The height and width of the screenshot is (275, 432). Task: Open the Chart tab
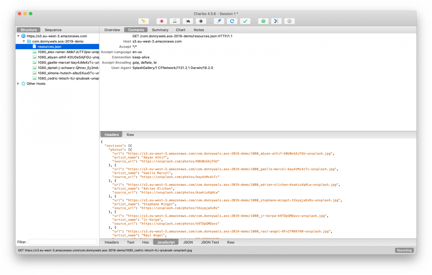tap(180, 30)
